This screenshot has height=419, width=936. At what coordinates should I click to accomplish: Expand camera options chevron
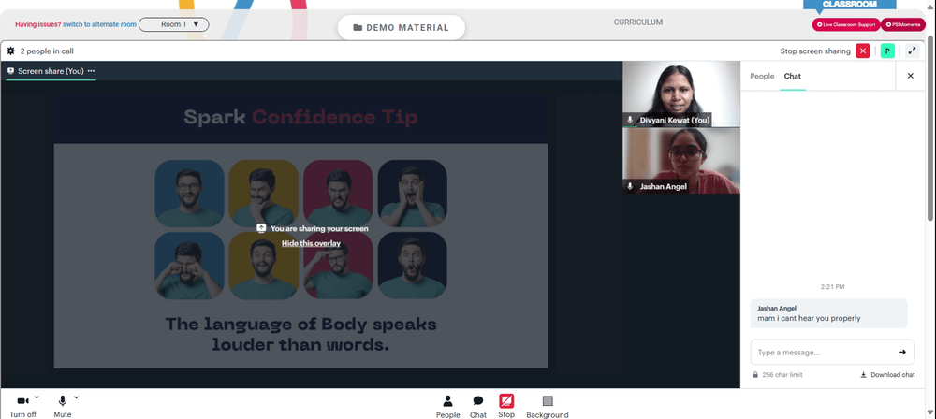point(37,397)
